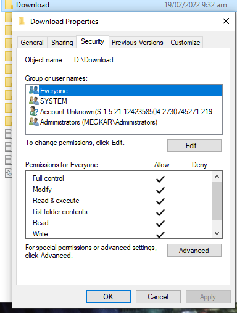237x313 pixels.
Task: Click the Cancel button
Action: (x=158, y=297)
